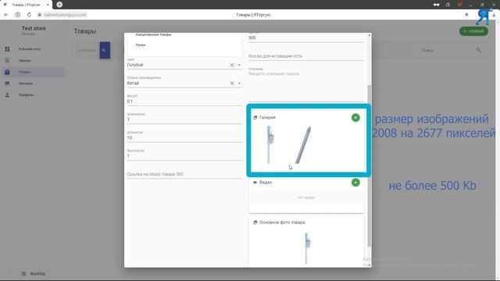
Task: Click the dialog vertical scrollbar
Action: pyautogui.click(x=370, y=165)
